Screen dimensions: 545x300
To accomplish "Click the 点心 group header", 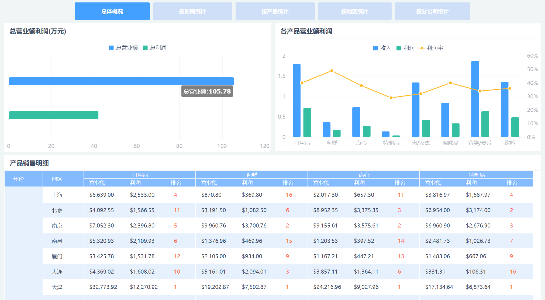I will 364,175.
